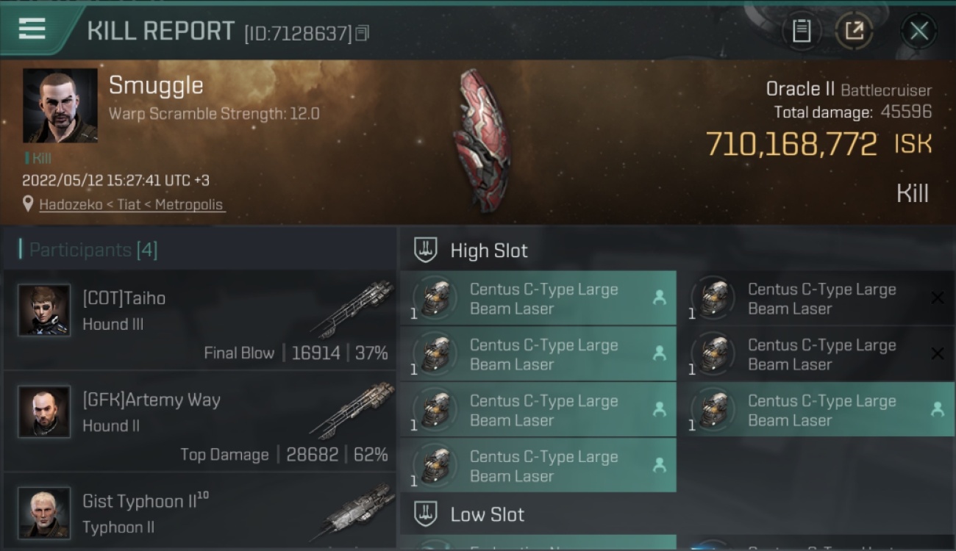This screenshot has height=551, width=956.
Task: Close the kill report window
Action: [918, 31]
